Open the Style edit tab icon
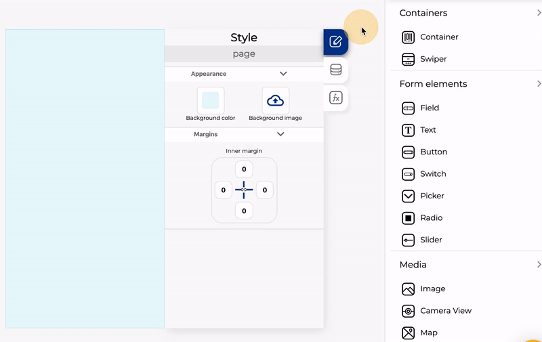Image resolution: width=542 pixels, height=342 pixels. pos(335,42)
